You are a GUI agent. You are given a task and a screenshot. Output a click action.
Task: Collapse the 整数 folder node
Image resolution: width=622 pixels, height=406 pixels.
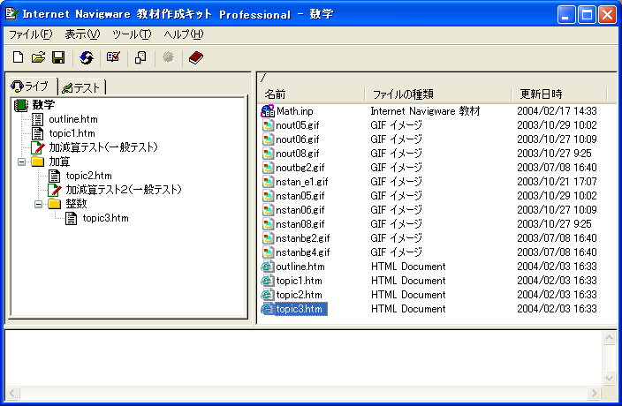point(38,204)
